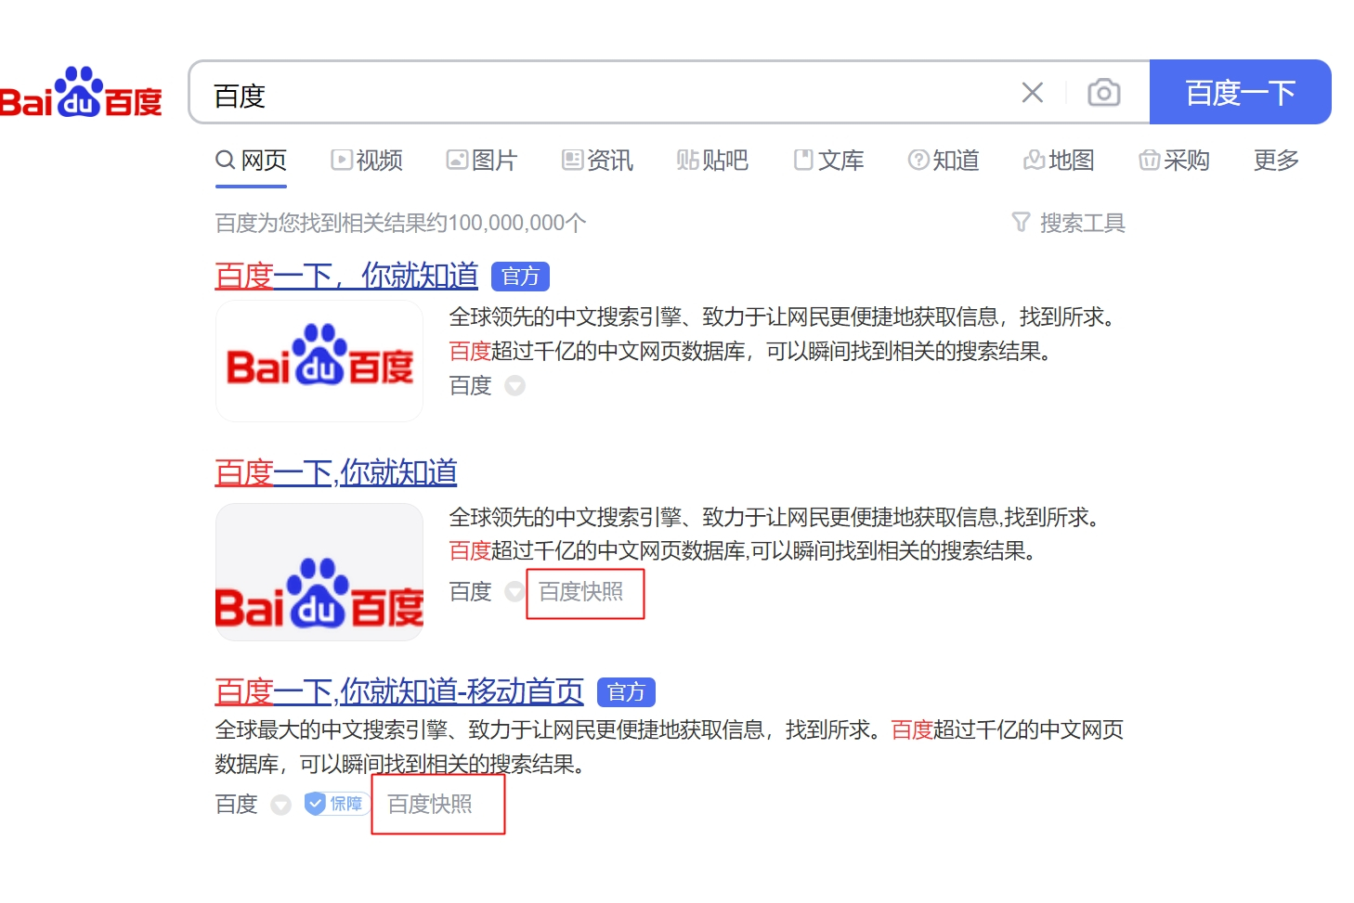This screenshot has height=903, width=1354.
Task: Switch to the 视频 tab
Action: point(367,161)
